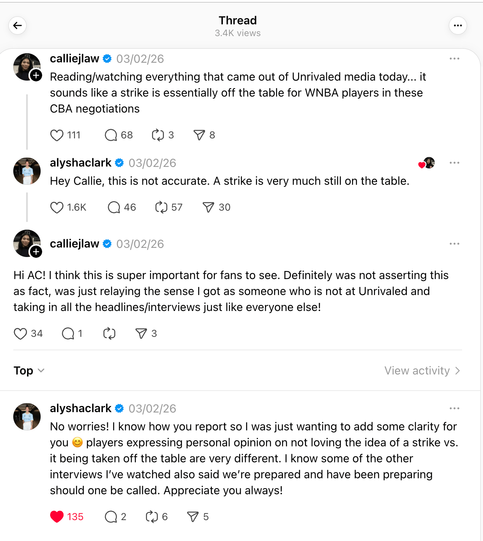Open thread options menu at top right

click(458, 25)
